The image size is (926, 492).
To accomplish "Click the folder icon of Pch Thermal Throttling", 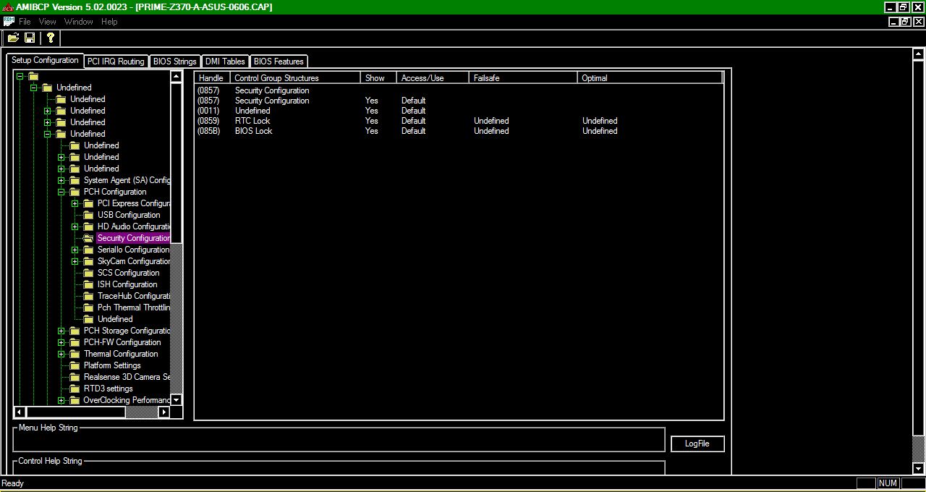I will coord(88,307).
